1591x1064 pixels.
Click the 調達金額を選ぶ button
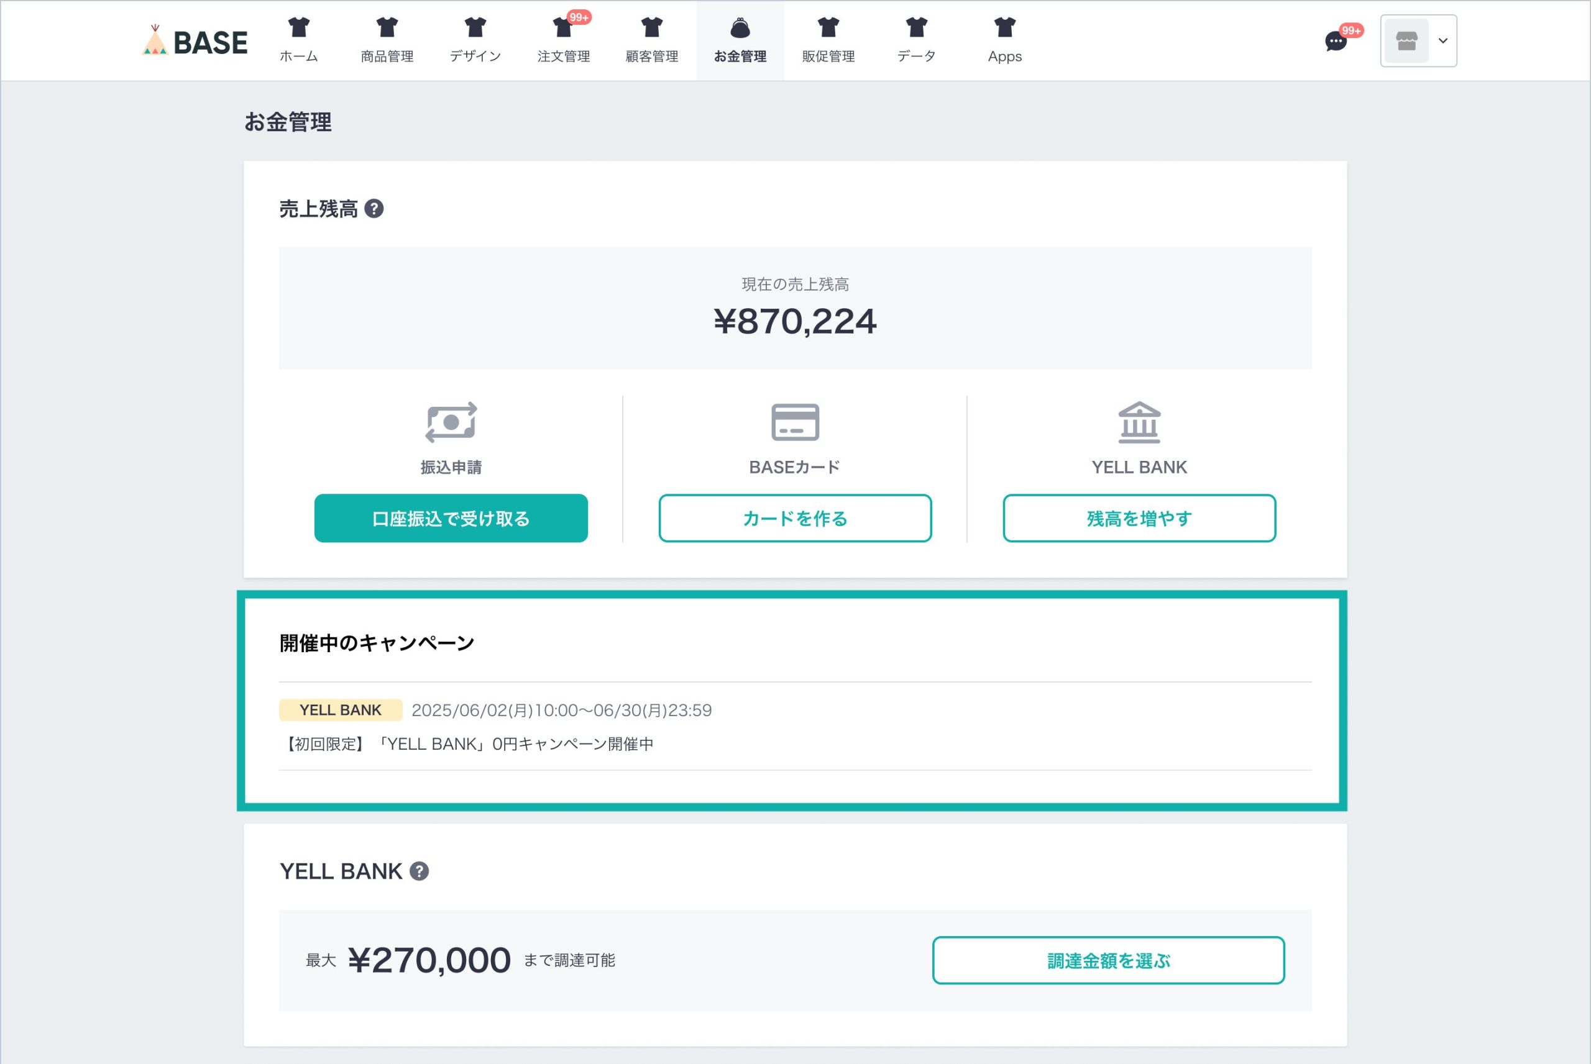1108,960
